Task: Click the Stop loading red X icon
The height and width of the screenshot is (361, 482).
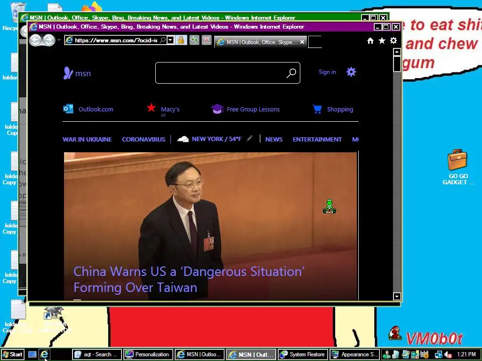Action: pyautogui.click(x=207, y=40)
